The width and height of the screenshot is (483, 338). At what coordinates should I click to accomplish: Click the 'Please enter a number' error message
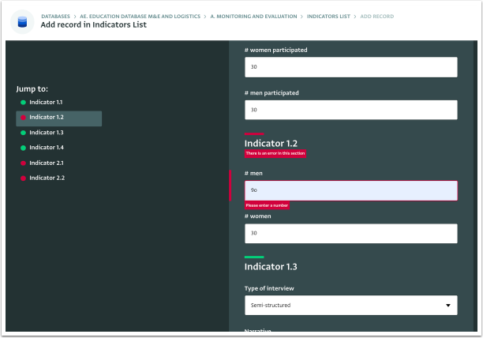[x=267, y=205]
